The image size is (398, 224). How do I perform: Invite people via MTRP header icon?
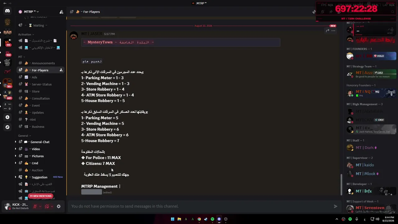click(61, 12)
